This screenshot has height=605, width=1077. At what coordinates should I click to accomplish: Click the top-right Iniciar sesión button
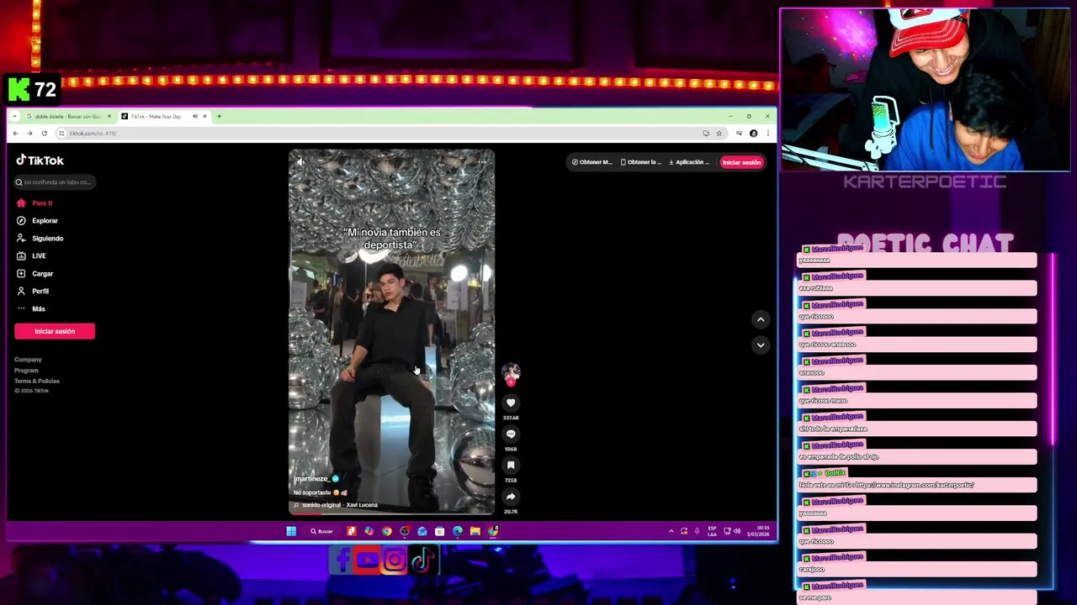pyautogui.click(x=741, y=162)
